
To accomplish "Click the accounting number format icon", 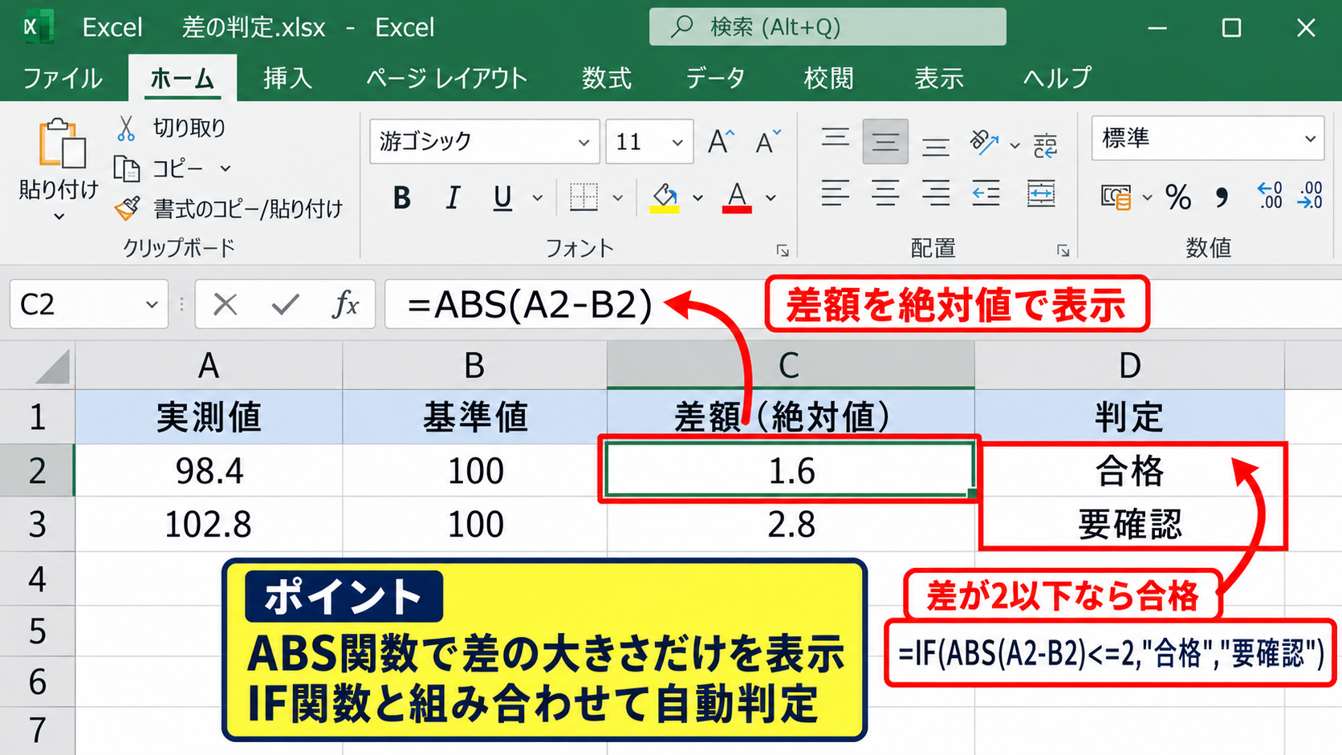I will click(1116, 197).
